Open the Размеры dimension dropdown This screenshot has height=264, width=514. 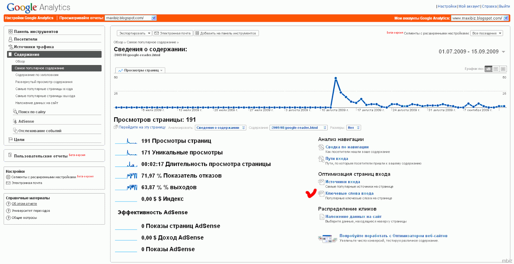point(354,128)
